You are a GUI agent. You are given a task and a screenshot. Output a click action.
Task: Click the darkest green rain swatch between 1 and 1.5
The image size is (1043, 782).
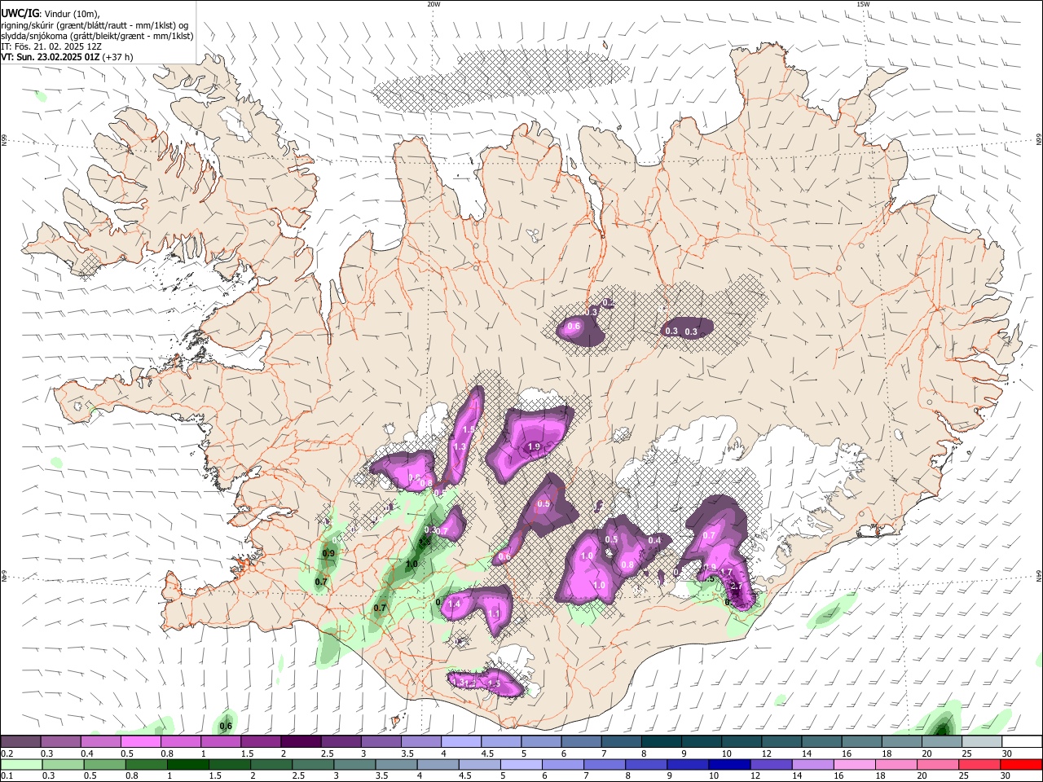(x=188, y=764)
